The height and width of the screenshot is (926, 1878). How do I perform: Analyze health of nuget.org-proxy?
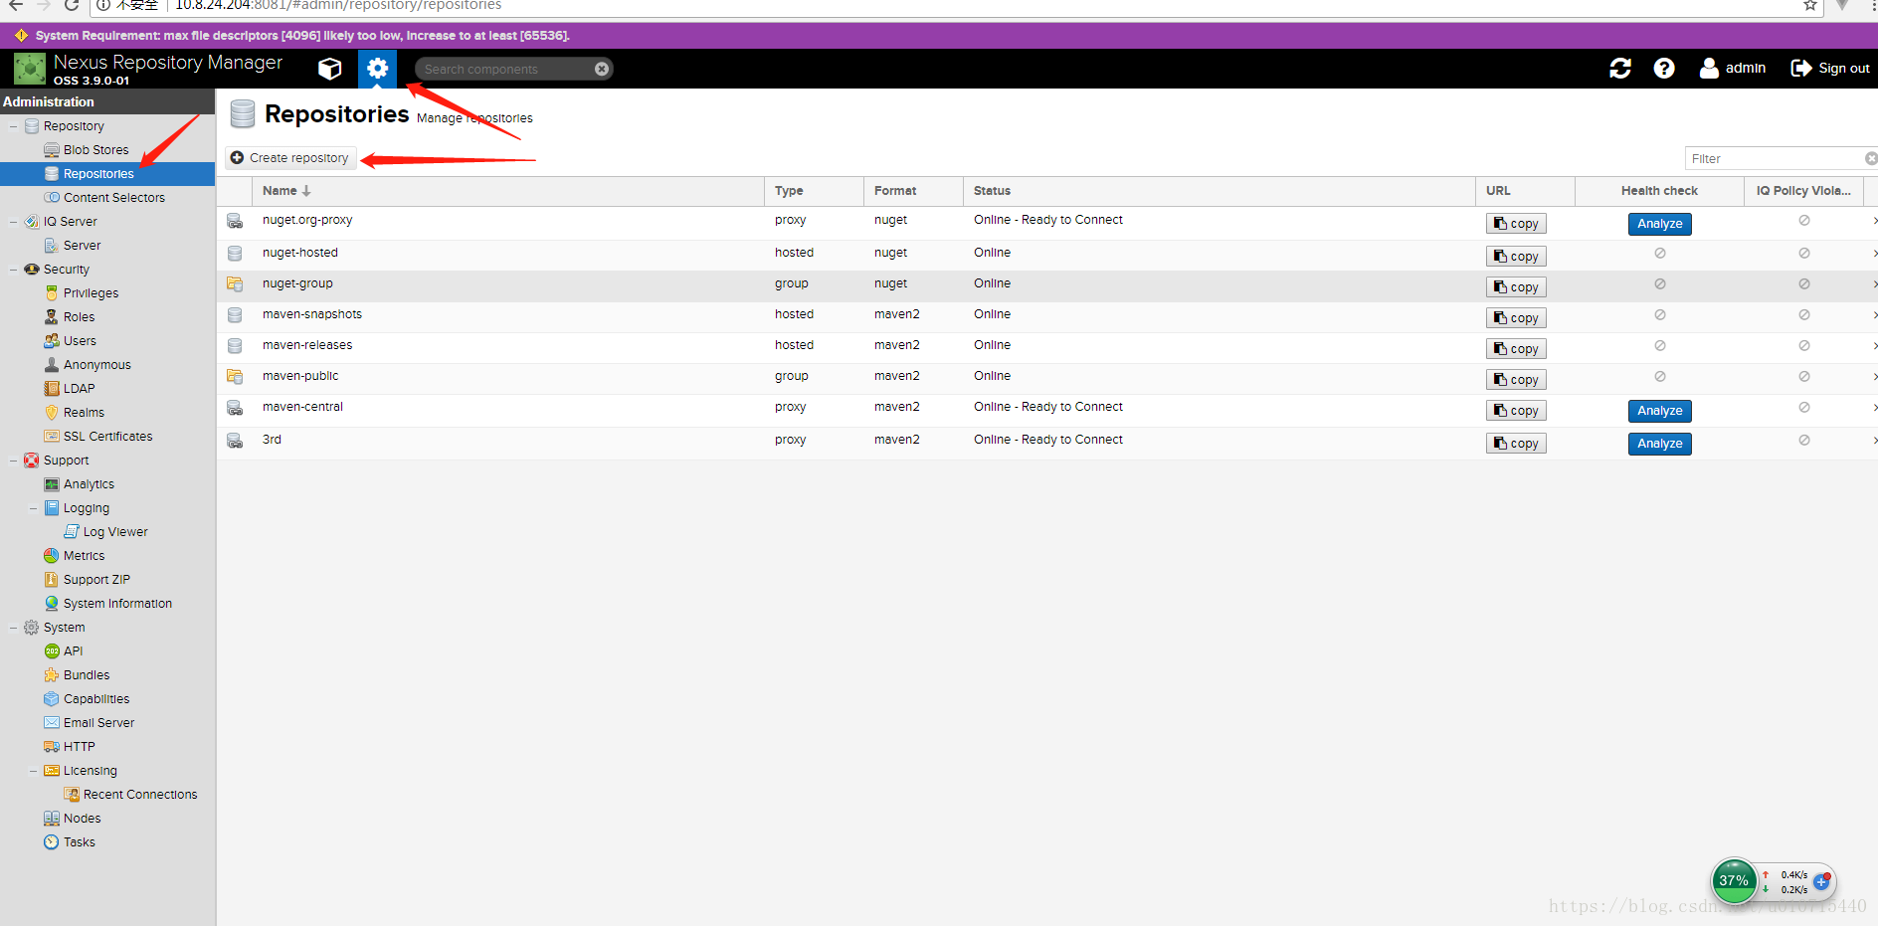coord(1659,224)
